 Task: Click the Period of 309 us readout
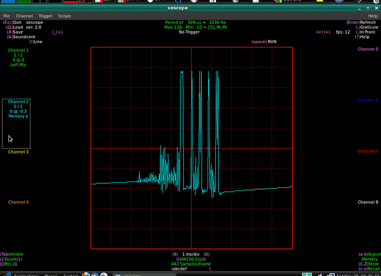[x=195, y=22]
